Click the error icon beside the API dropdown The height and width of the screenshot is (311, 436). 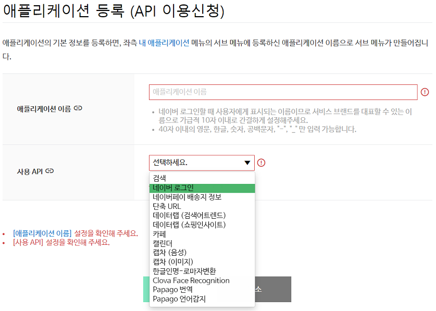click(x=261, y=163)
